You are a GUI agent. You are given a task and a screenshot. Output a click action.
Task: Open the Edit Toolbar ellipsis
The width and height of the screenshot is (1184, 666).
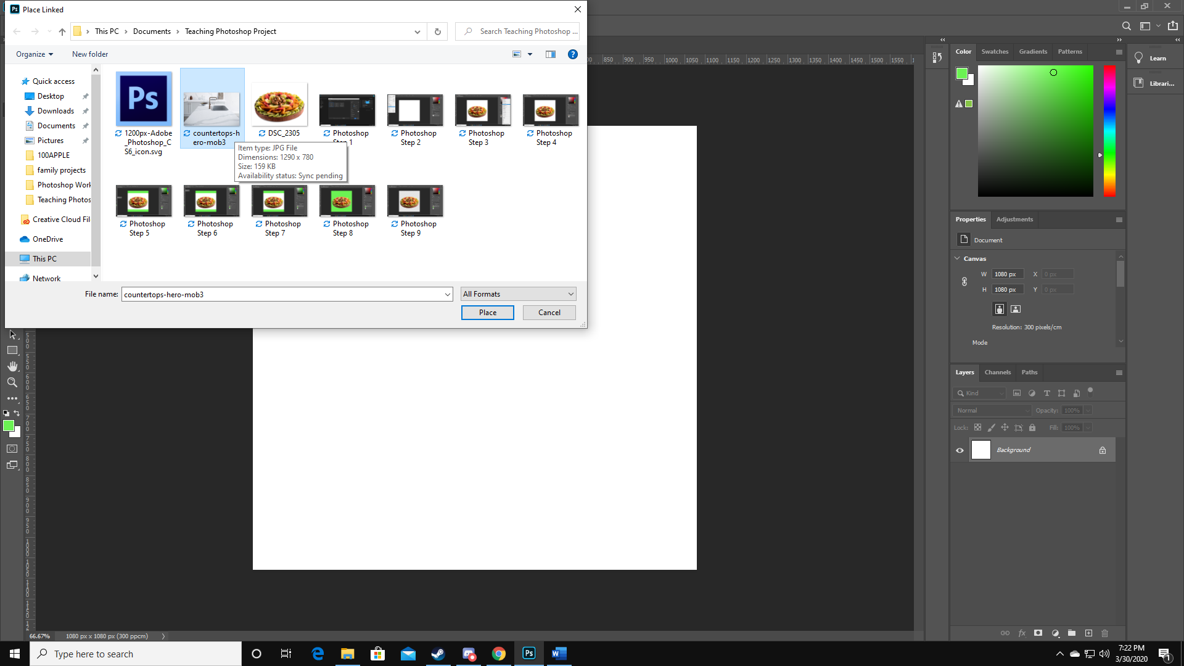[12, 398]
